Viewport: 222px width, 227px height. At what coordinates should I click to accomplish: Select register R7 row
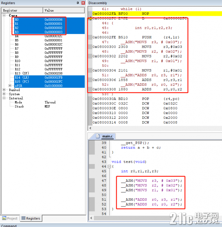pyautogui.click(x=50, y=49)
